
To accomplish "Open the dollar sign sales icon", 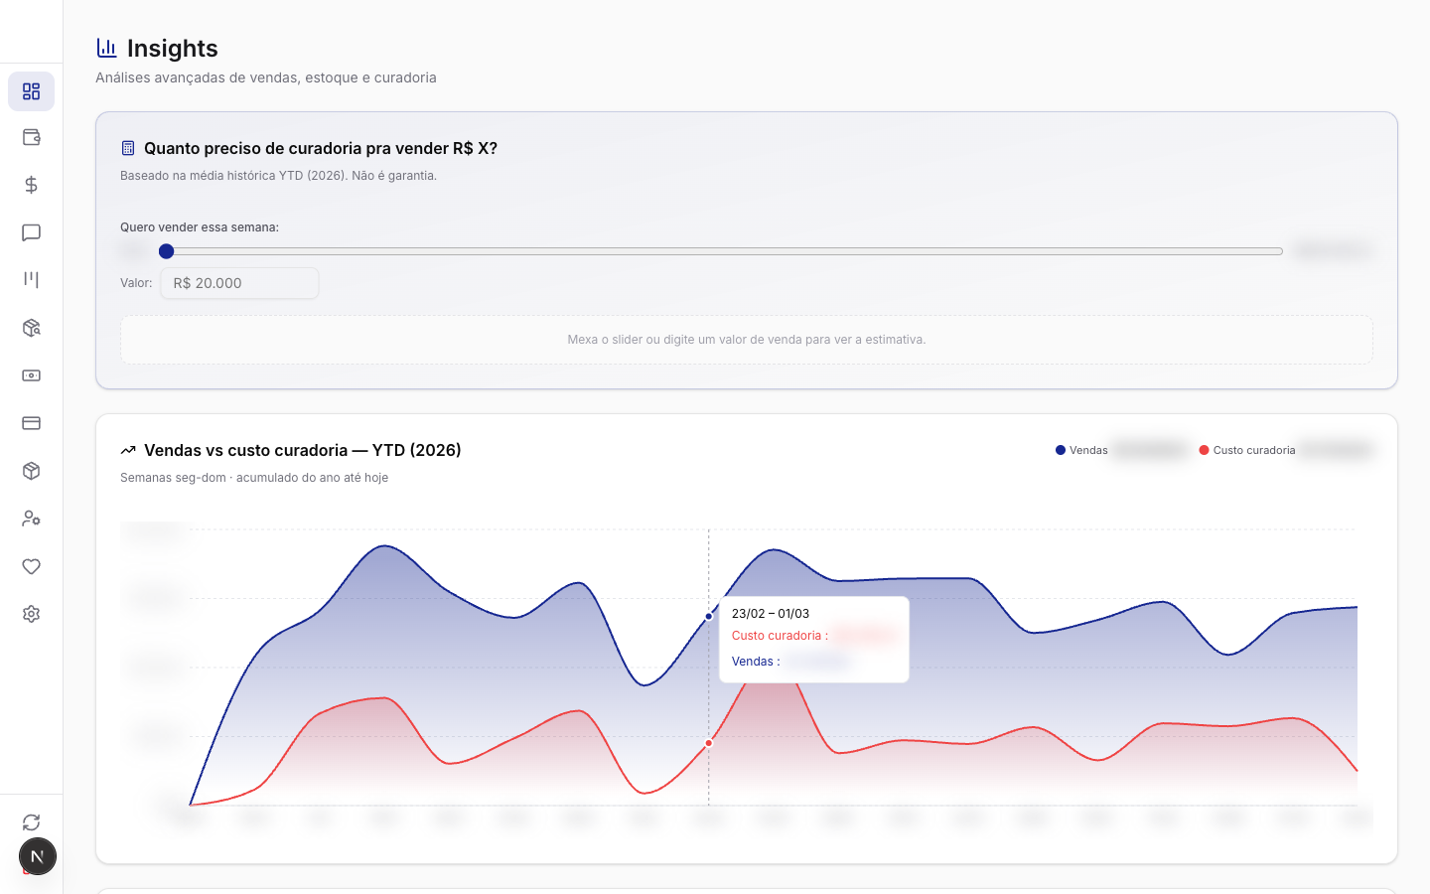I will click(31, 185).
